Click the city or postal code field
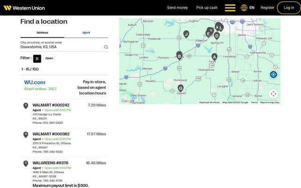This screenshot has width=301, height=188. [62, 47]
